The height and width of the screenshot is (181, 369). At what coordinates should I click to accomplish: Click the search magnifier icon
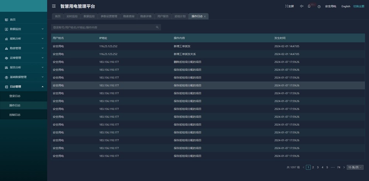pyautogui.click(x=157, y=27)
